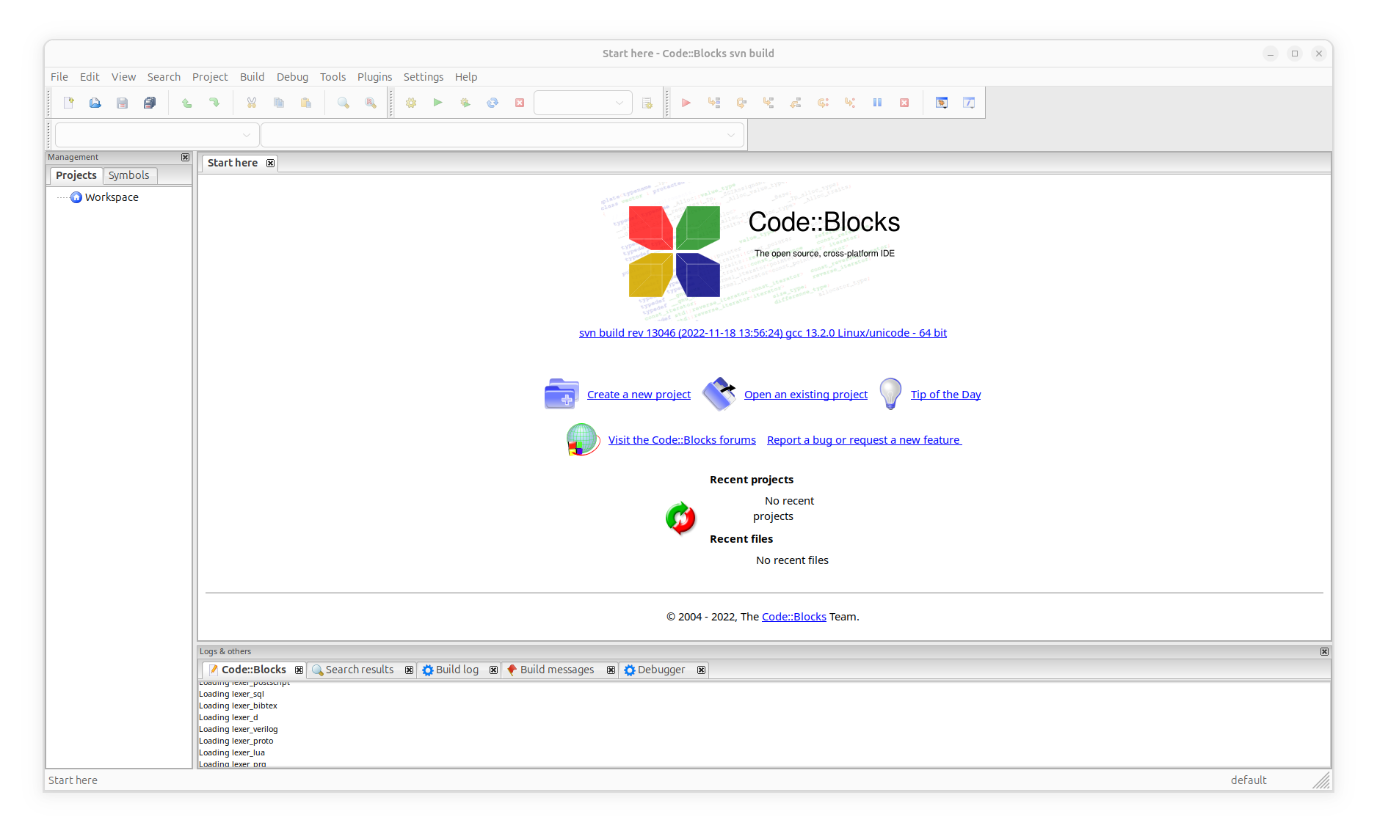Image resolution: width=1377 pixels, height=839 pixels.
Task: Open the debugger Various info icon
Action: [969, 103]
